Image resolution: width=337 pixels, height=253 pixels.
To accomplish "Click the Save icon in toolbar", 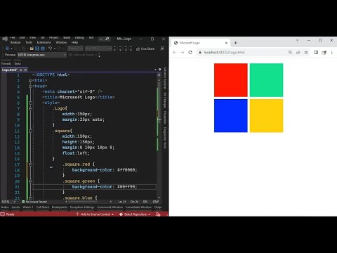I will click(37, 48).
